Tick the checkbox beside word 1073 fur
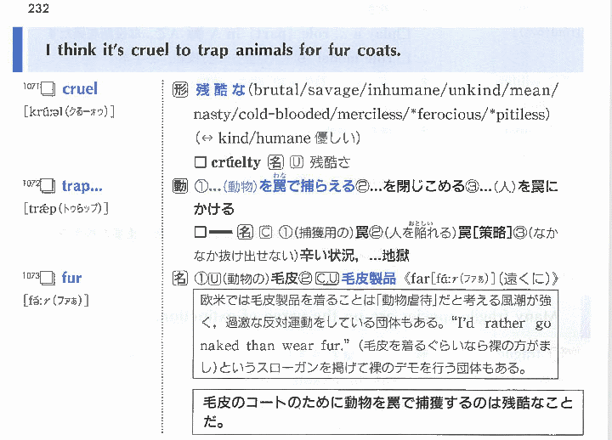 [x=48, y=278]
